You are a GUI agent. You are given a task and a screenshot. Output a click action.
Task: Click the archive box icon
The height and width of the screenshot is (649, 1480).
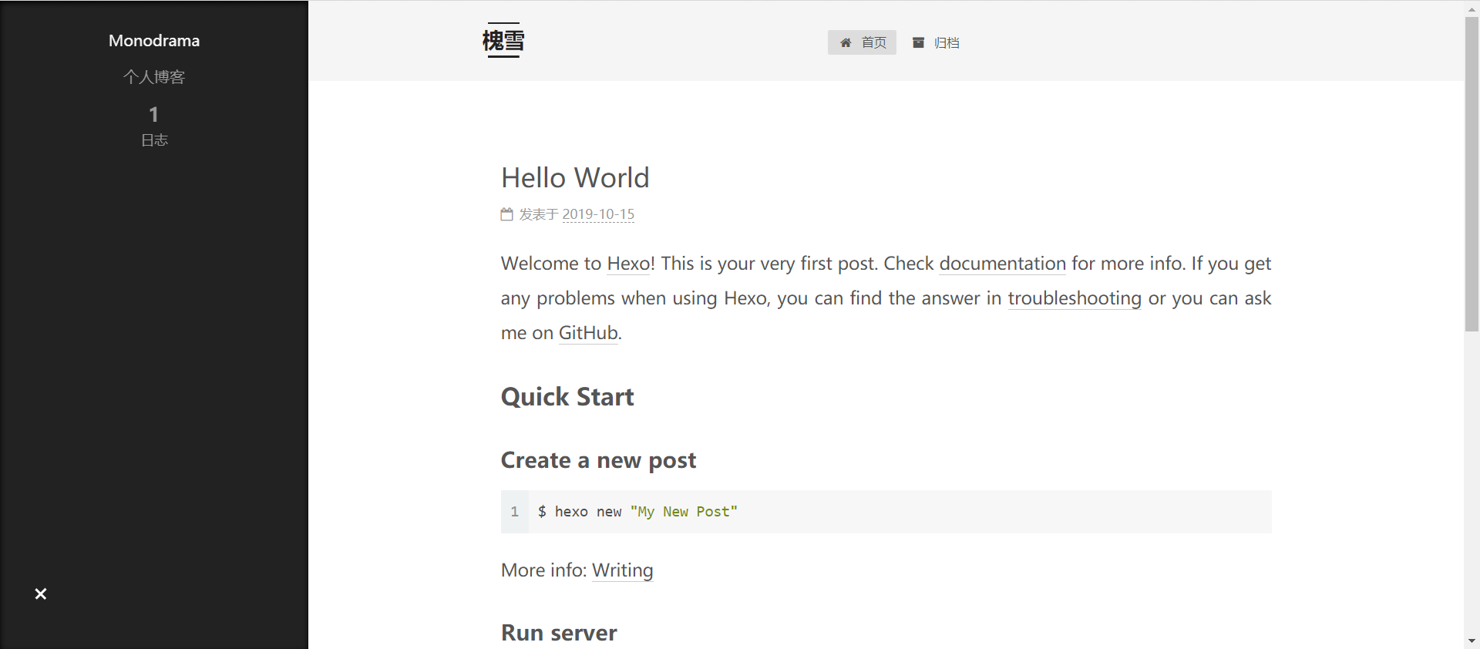pos(918,43)
